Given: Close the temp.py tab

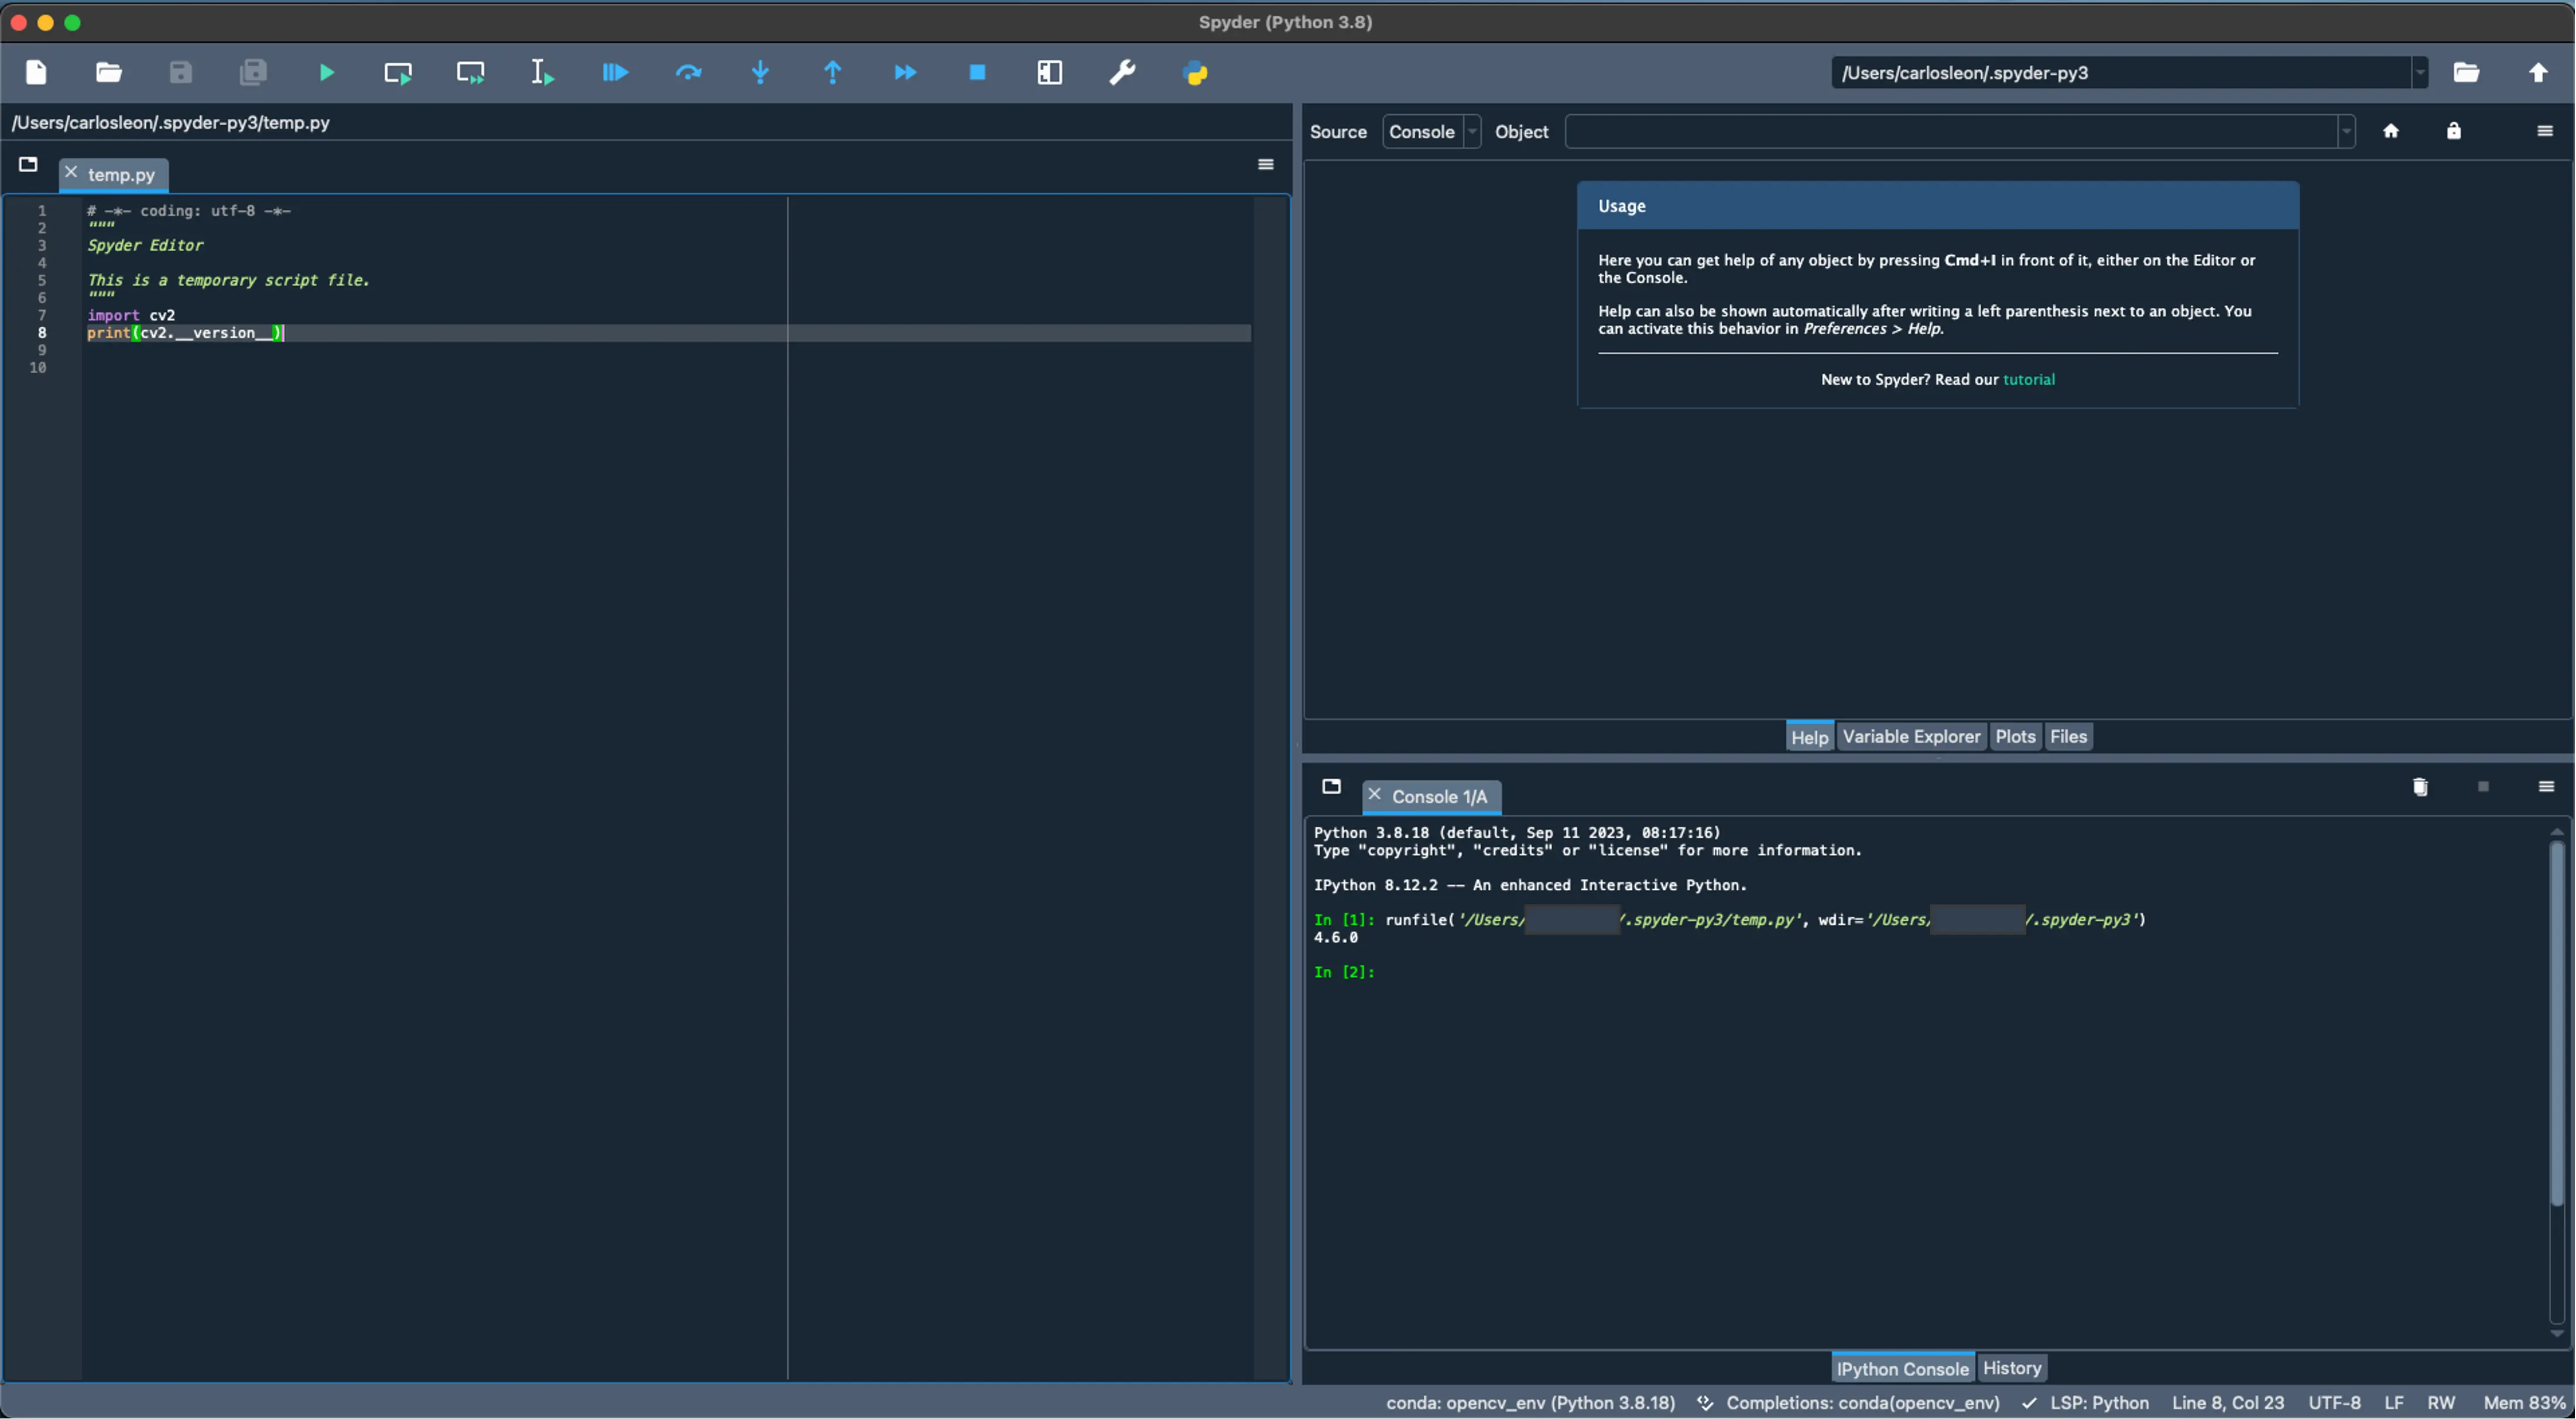Looking at the screenshot, I should pos(71,172).
